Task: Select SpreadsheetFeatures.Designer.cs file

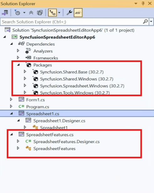Action: pyautogui.click(x=66, y=142)
